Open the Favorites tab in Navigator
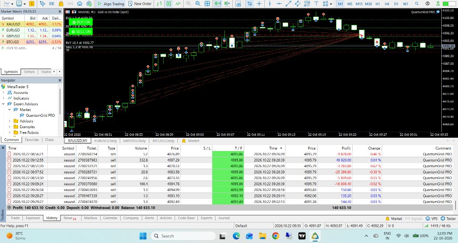 tap(32, 140)
